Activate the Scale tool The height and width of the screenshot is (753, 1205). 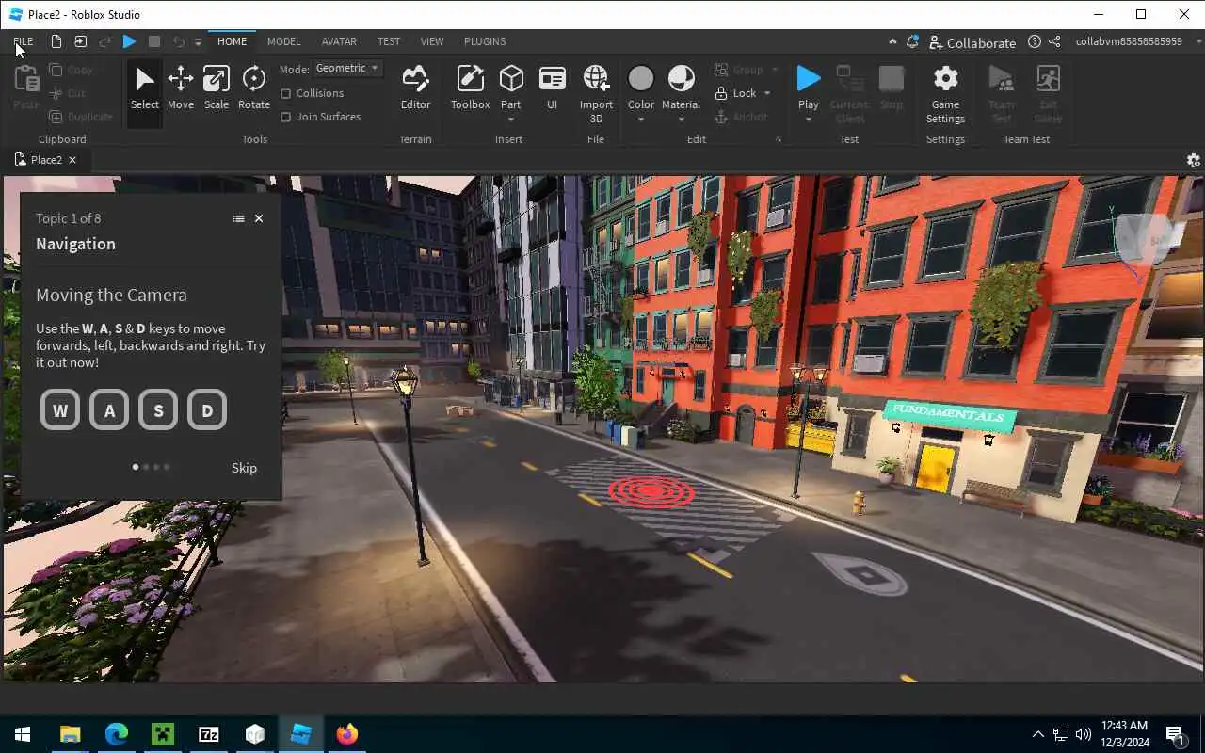pos(217,88)
